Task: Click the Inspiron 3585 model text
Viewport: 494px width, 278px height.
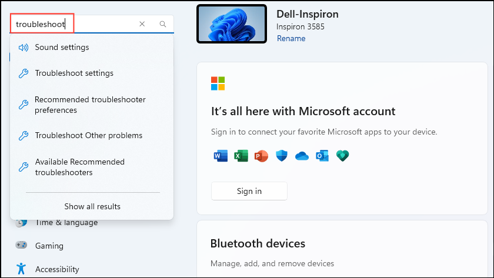Action: click(301, 27)
